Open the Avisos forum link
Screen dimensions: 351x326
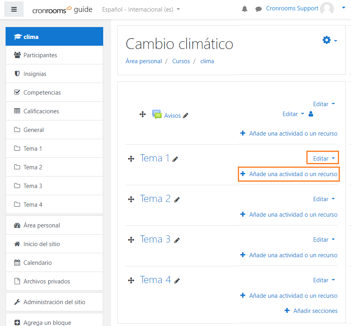[173, 116]
